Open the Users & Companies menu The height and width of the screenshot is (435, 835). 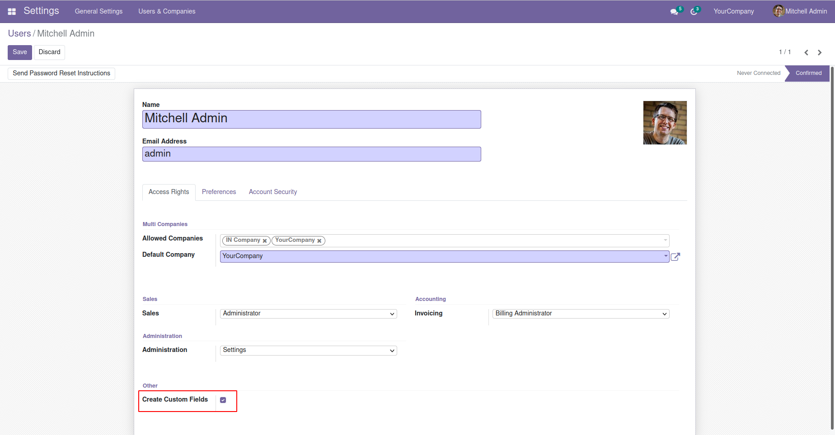coord(167,11)
